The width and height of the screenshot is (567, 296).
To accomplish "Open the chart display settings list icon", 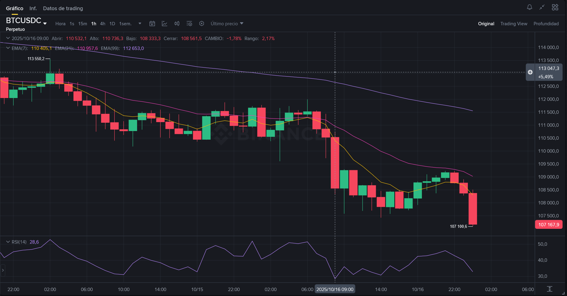I will (189, 24).
